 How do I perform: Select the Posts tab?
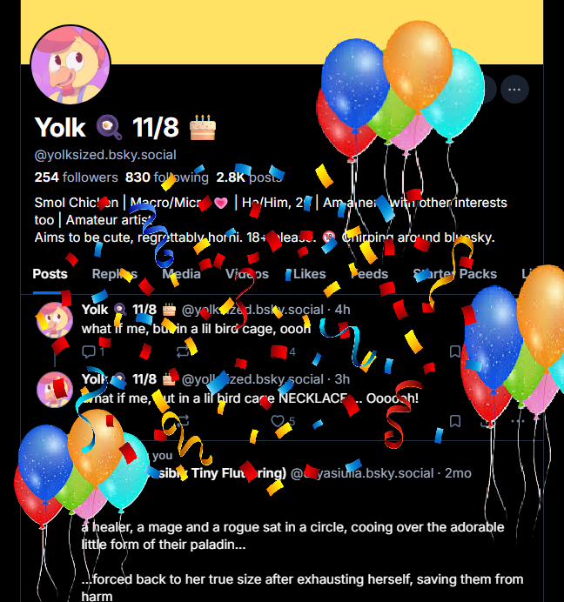50,274
